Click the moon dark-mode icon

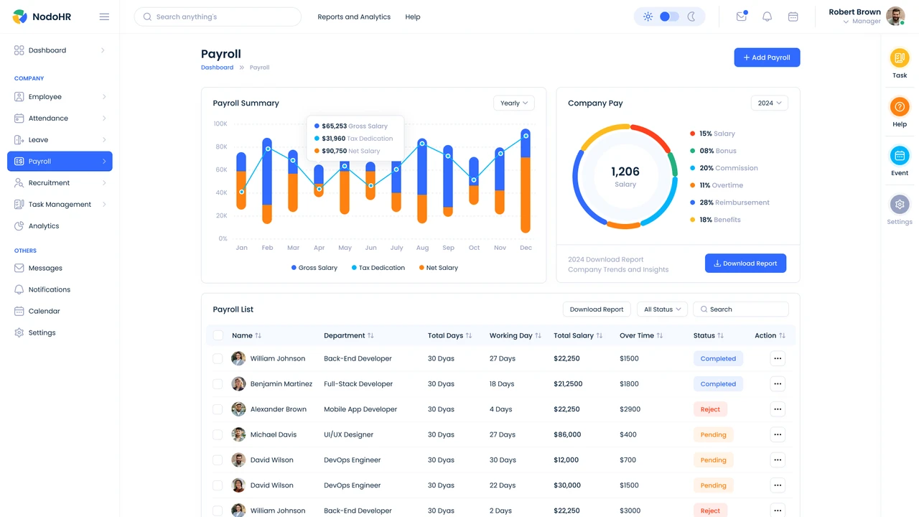691,17
